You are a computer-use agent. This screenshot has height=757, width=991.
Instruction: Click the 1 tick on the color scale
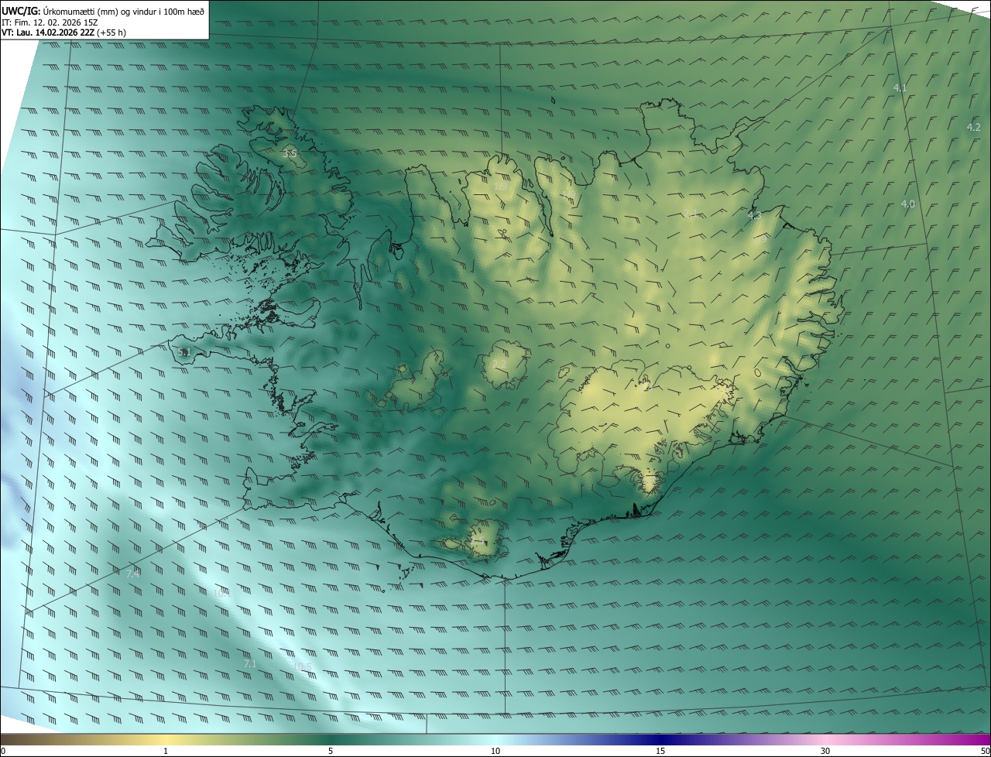click(166, 752)
